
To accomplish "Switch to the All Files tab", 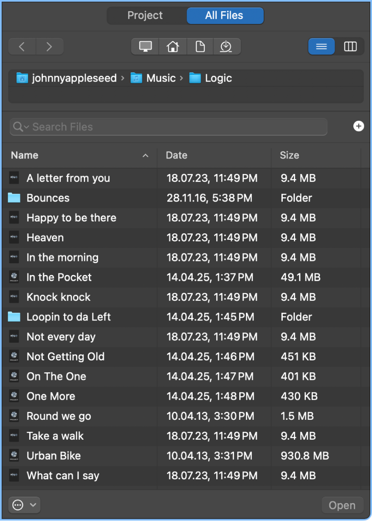I will coord(225,16).
